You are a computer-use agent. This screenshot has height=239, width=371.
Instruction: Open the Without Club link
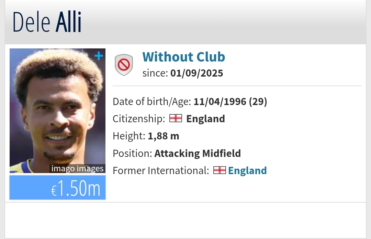(183, 57)
